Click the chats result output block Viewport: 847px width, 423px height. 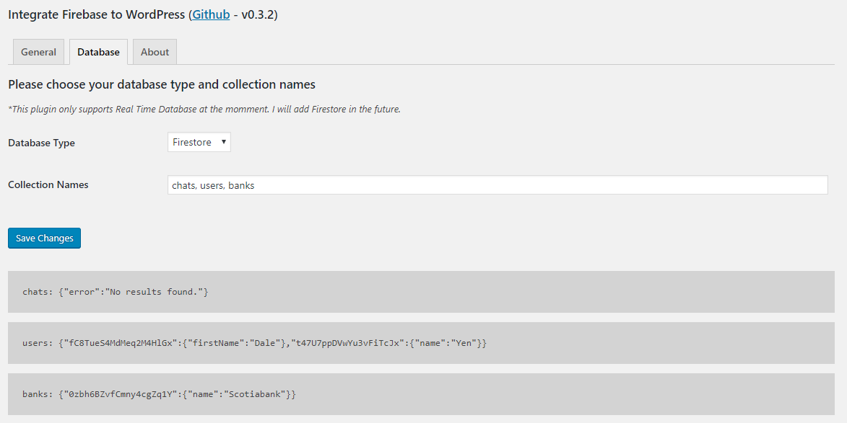click(421, 292)
